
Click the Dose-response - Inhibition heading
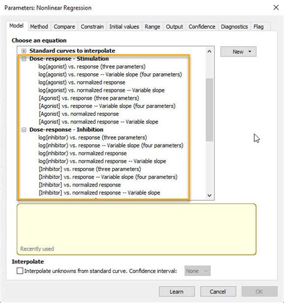click(67, 130)
